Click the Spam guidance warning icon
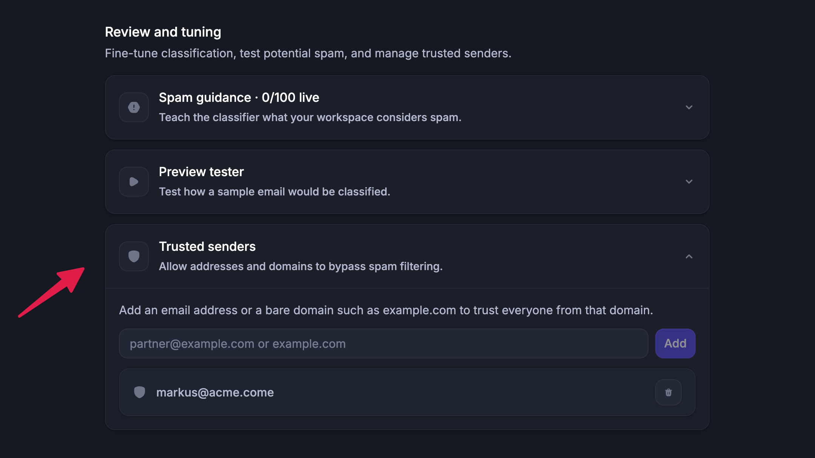The width and height of the screenshot is (815, 458). (134, 108)
